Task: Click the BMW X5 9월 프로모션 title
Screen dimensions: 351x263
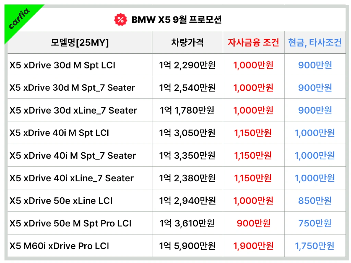Action: pos(177,20)
